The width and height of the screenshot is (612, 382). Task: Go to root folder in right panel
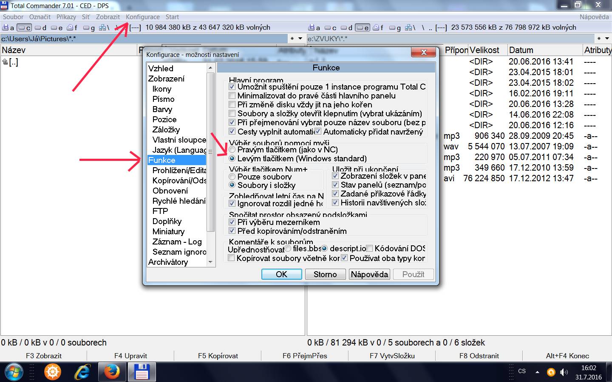click(x=423, y=28)
